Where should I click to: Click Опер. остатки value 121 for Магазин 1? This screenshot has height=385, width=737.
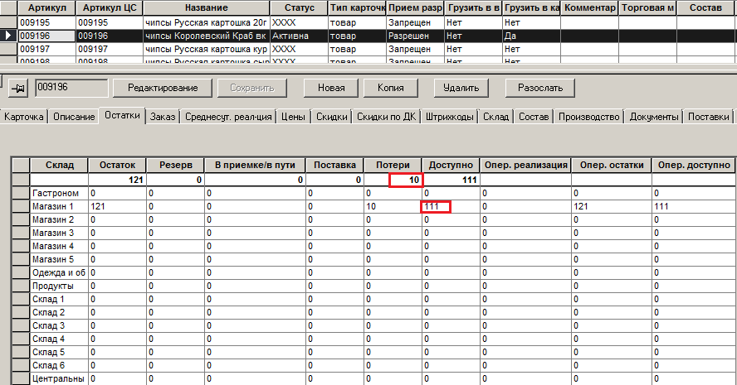[612, 206]
